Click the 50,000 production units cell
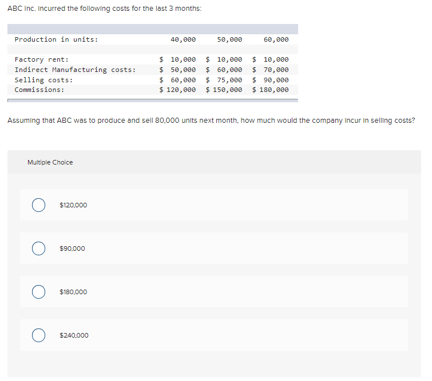432x381 pixels. point(229,39)
